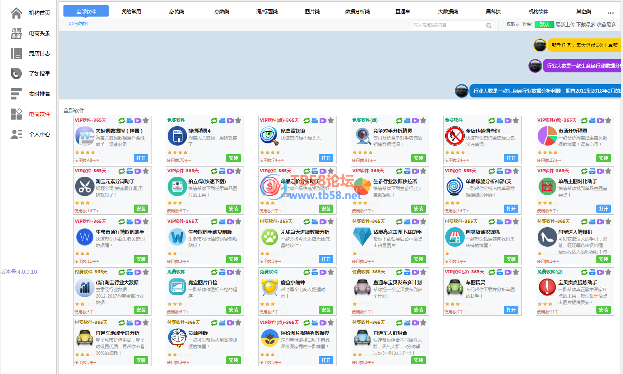Click 单品螺旋分析神器 spiral app icon
623x374 pixels.
[455, 186]
